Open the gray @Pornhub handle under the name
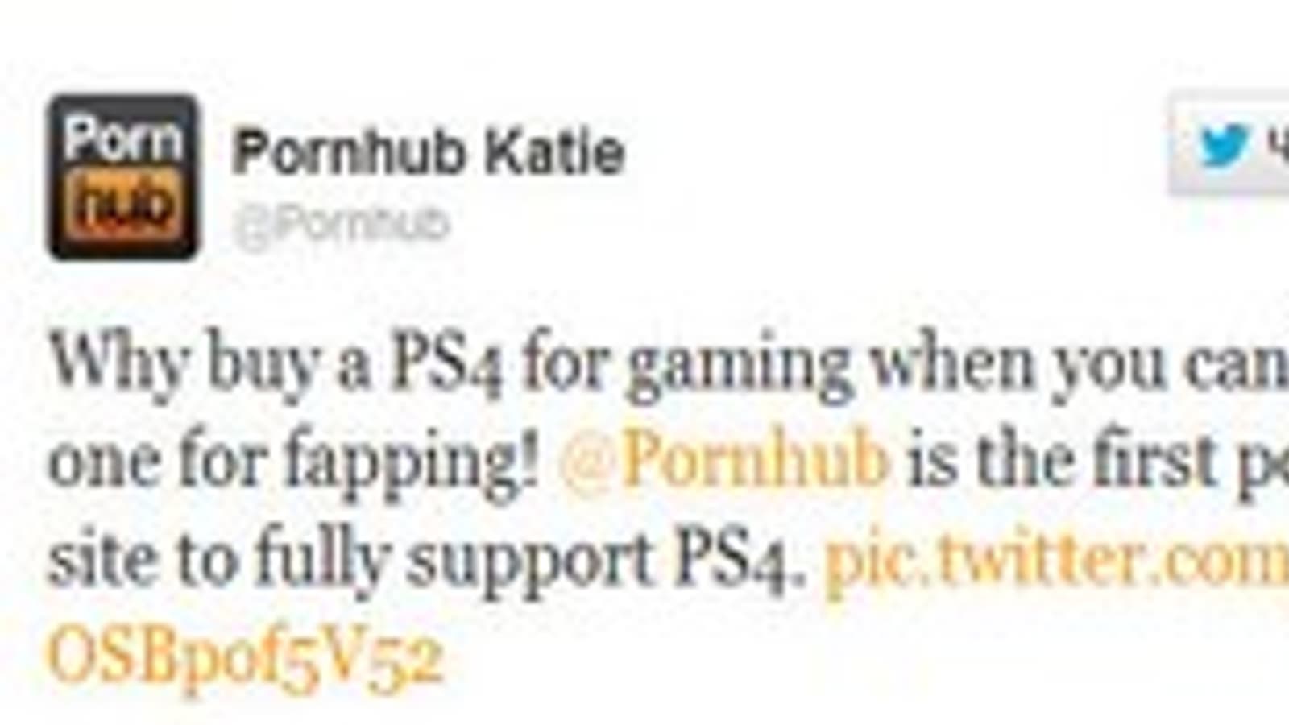1289x725 pixels. click(340, 223)
